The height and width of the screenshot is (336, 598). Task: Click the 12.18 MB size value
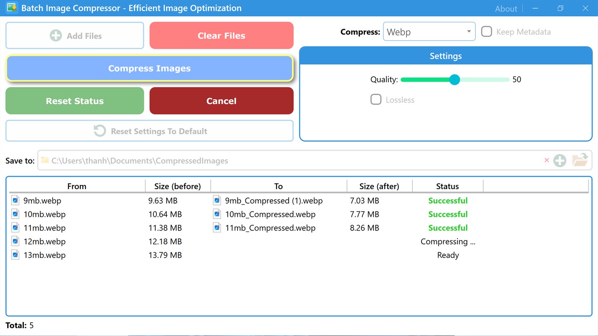pos(165,242)
